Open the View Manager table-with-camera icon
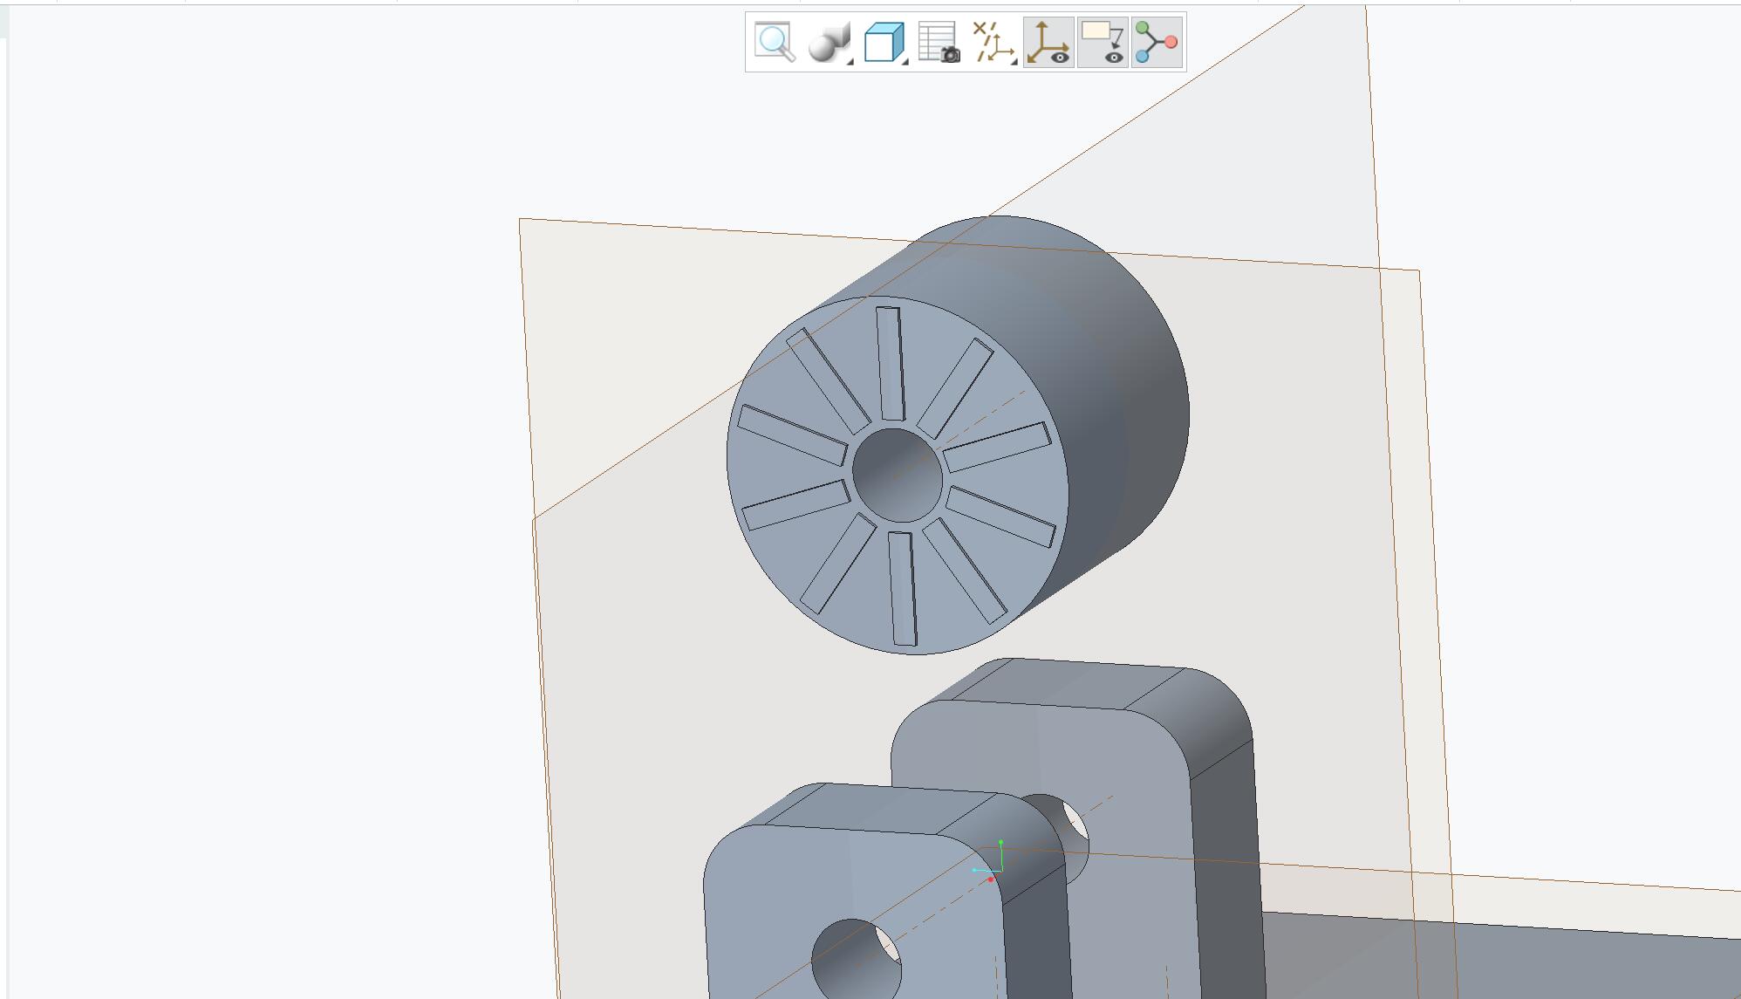The height and width of the screenshot is (999, 1741). click(939, 43)
